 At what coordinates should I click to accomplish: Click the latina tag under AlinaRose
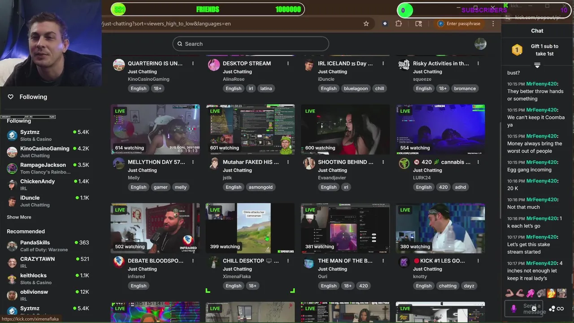coord(266,88)
